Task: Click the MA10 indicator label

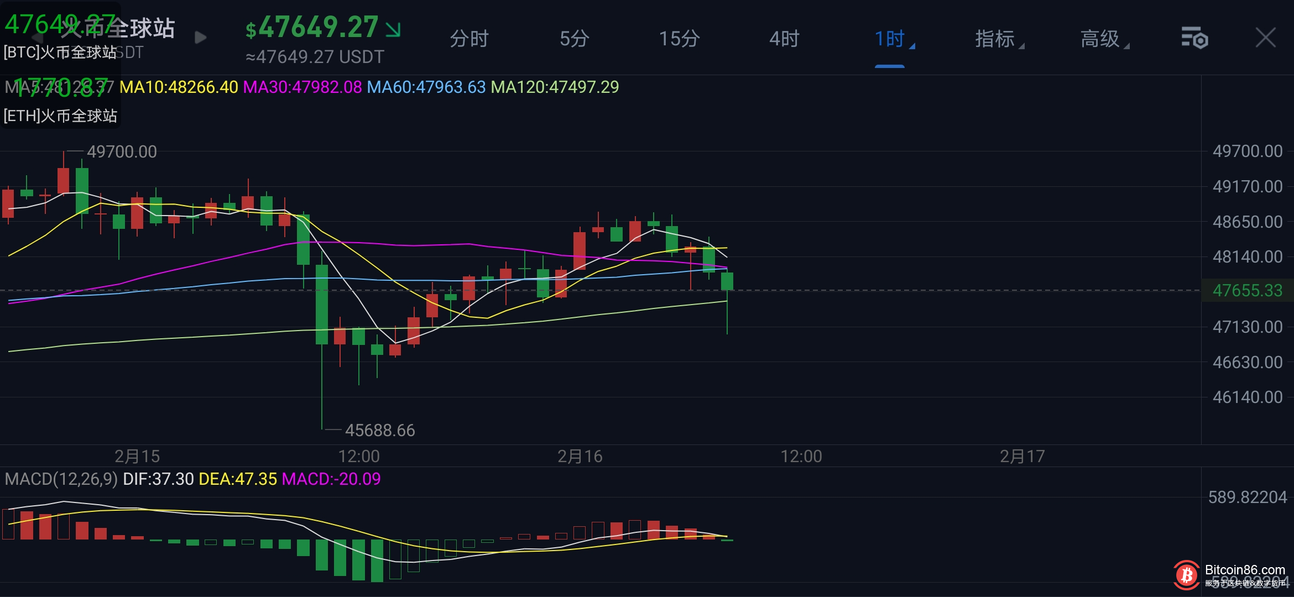Action: (x=179, y=87)
